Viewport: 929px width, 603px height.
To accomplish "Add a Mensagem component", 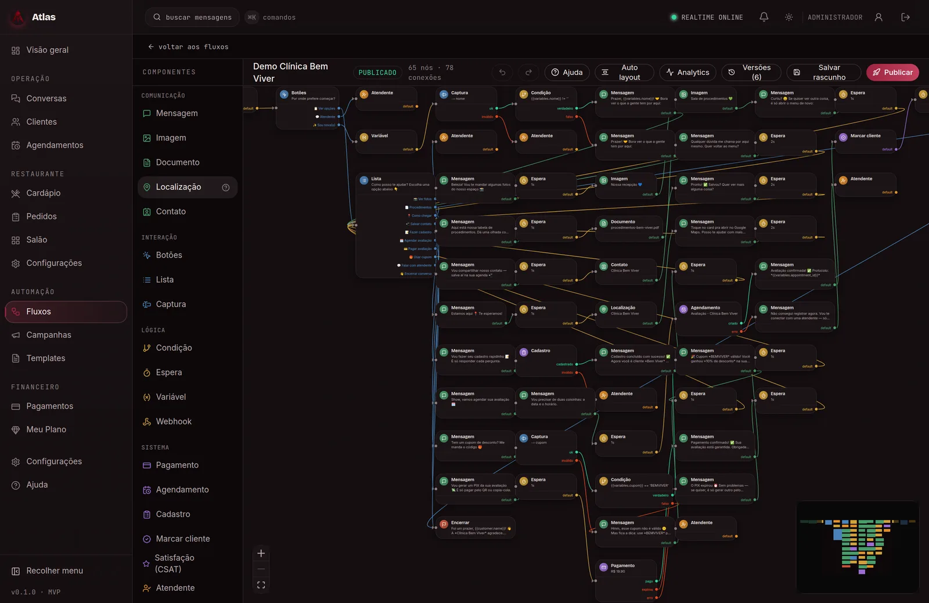I will point(188,113).
